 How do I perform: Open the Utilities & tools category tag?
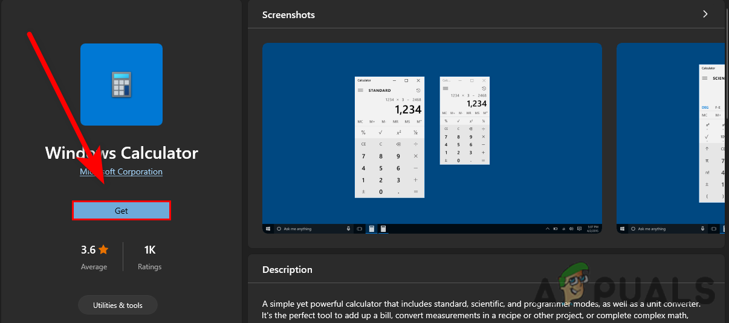[118, 305]
